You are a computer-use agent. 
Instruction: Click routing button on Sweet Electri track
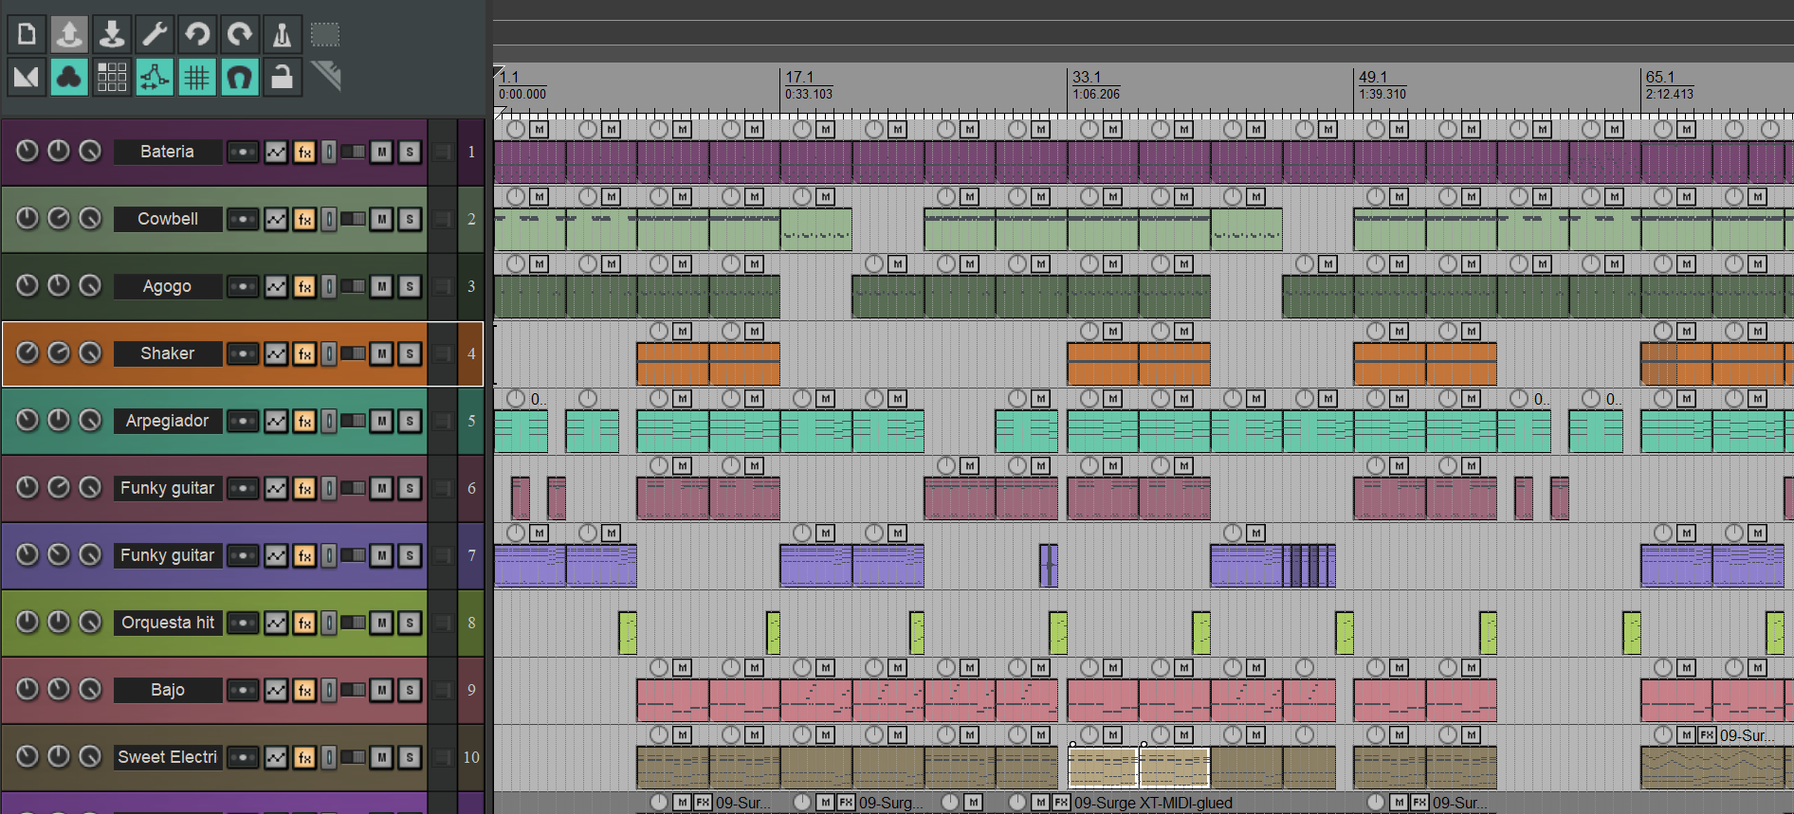point(243,757)
